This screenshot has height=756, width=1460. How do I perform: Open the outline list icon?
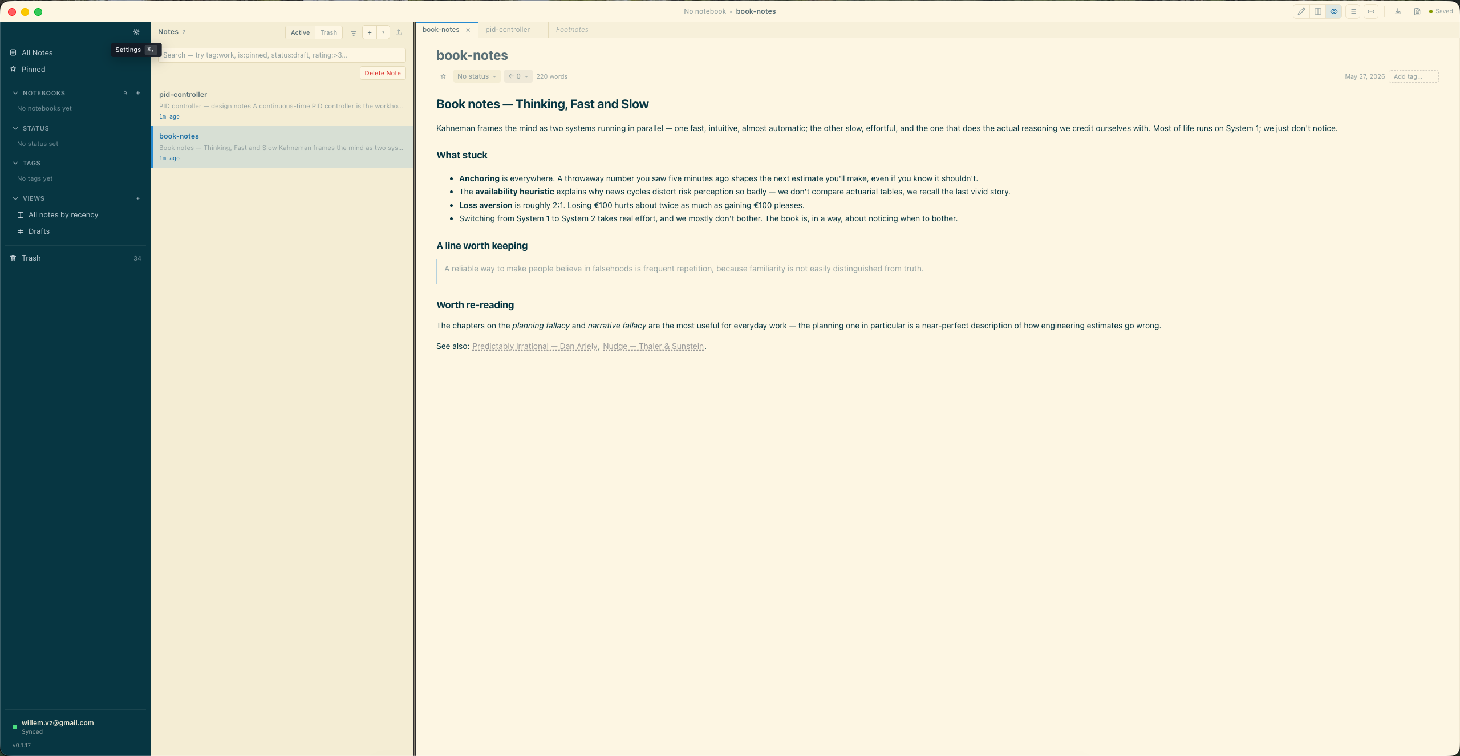pos(1353,11)
